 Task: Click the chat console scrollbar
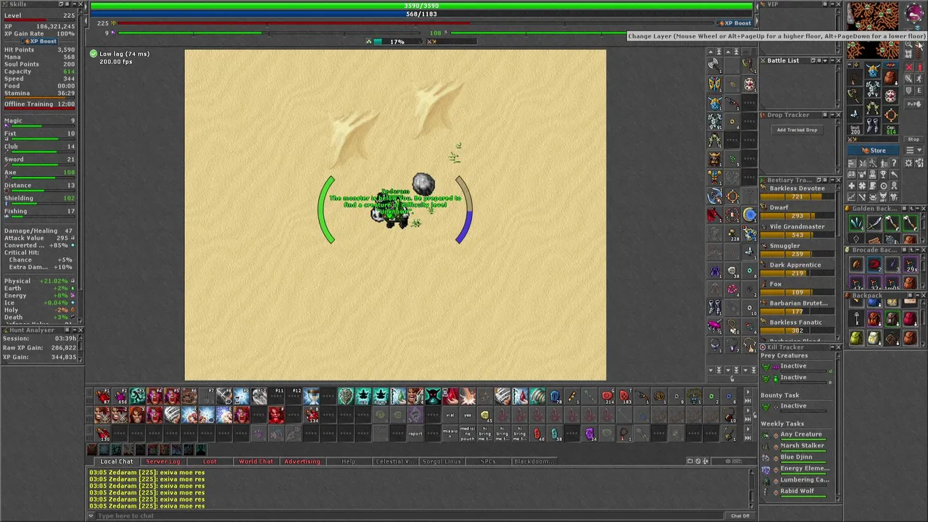click(x=751, y=487)
